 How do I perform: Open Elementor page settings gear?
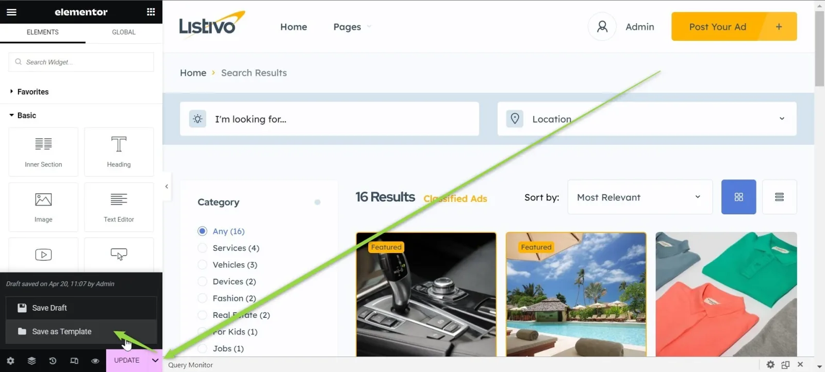(x=10, y=361)
